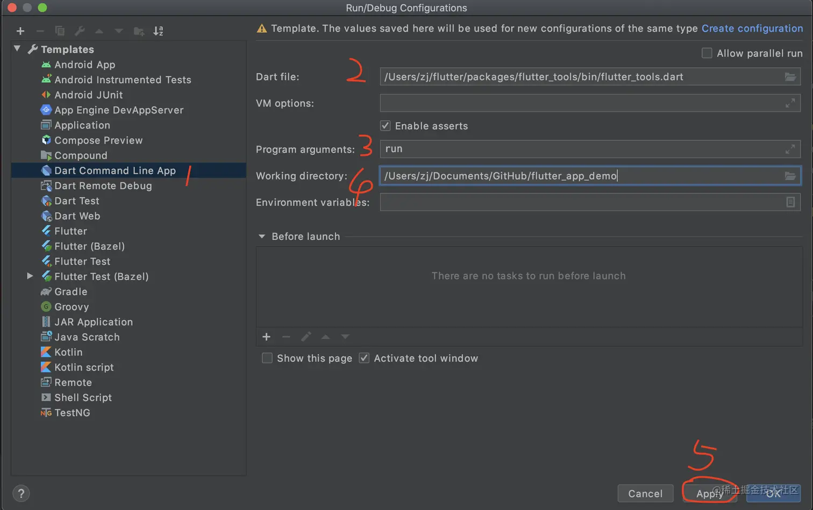Viewport: 813px width, 510px height.
Task: Collapse the Before launch section
Action: coord(262,236)
